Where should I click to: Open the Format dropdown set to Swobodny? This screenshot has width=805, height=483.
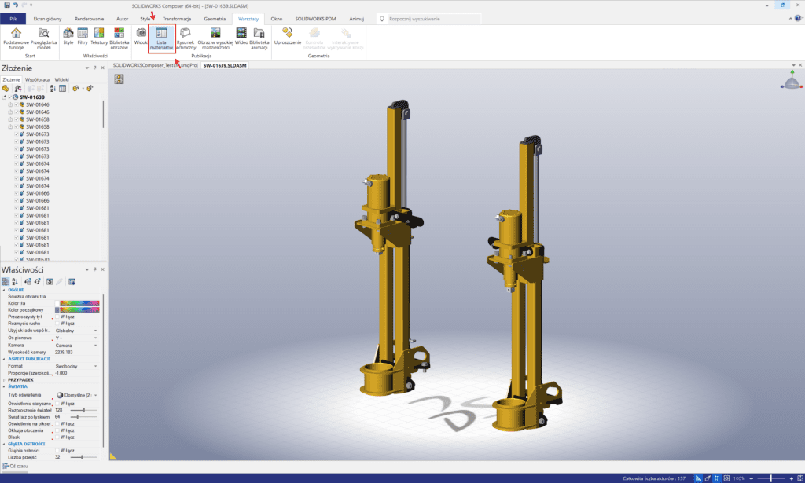(95, 366)
